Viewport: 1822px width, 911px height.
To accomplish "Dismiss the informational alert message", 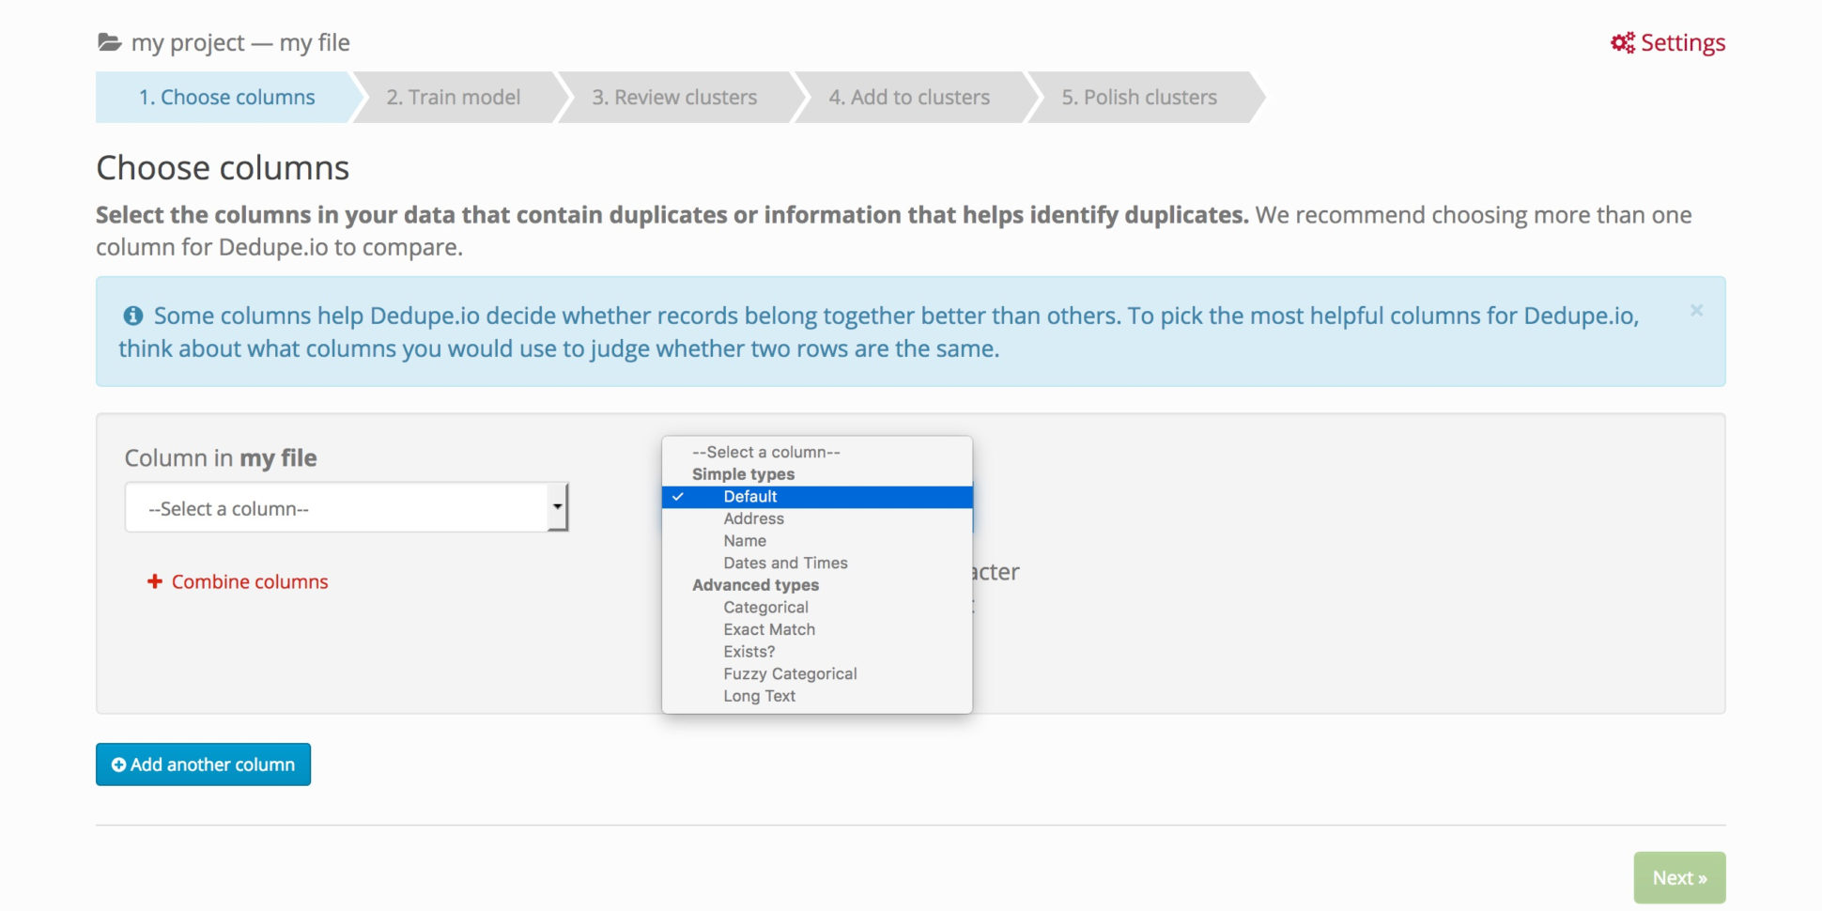I will 1696,310.
